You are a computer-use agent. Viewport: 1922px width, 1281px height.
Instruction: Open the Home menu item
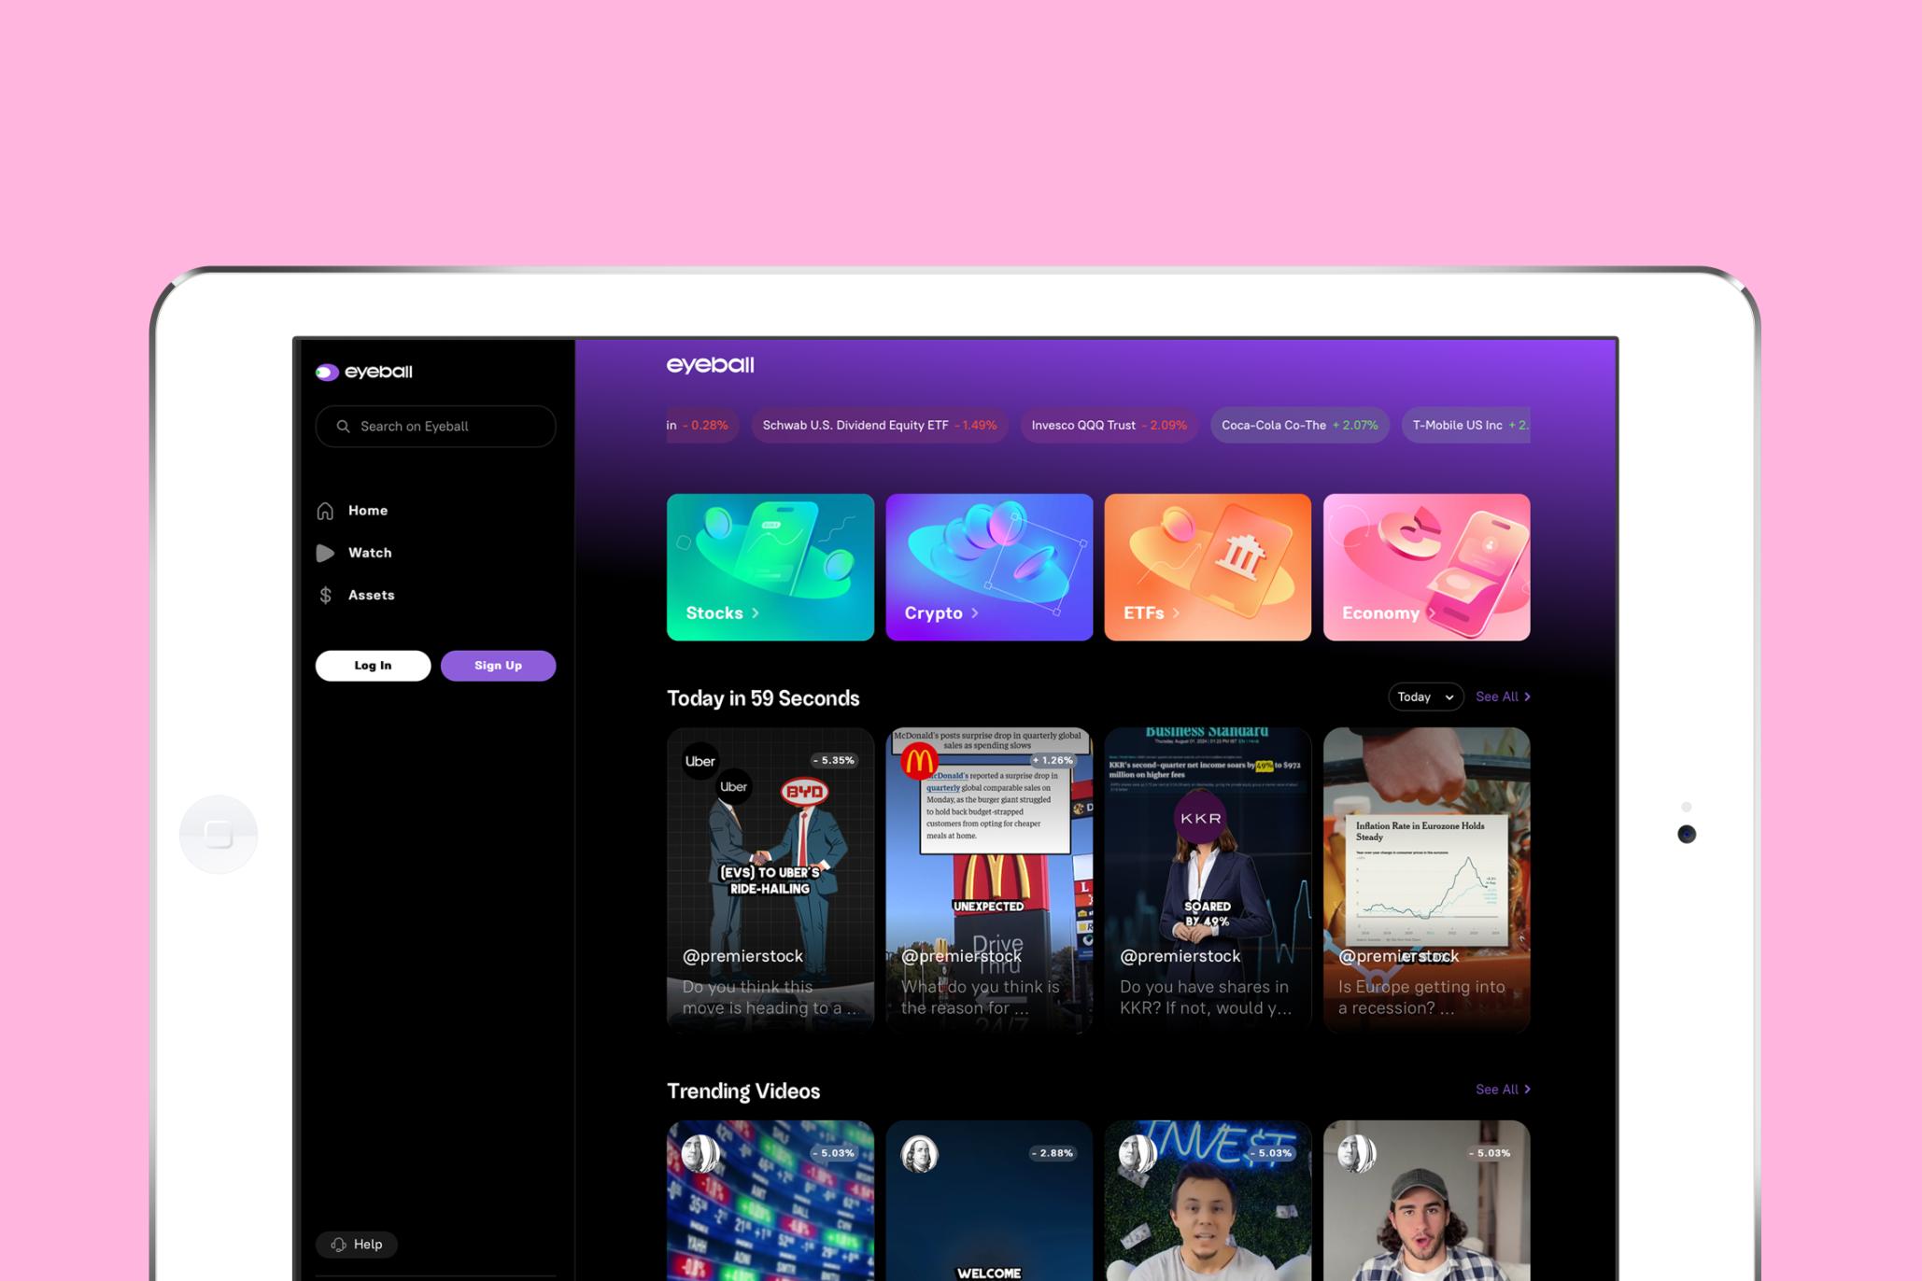(x=368, y=511)
